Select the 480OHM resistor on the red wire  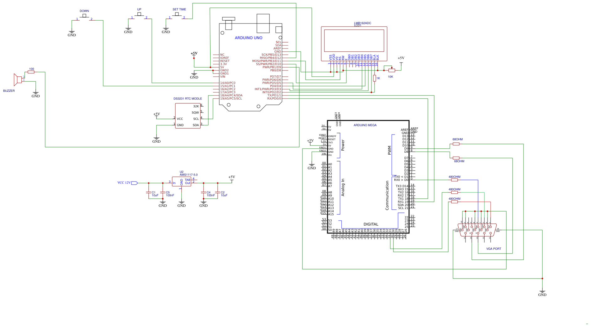455,202
